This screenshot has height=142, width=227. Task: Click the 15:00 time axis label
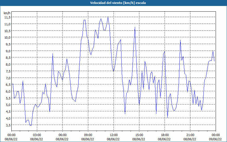139,135
